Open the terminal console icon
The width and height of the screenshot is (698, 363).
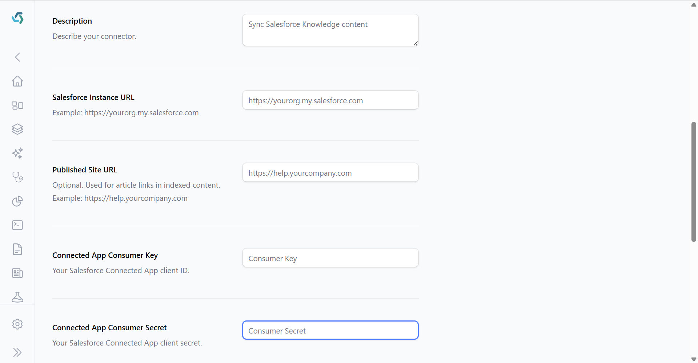coord(17,225)
